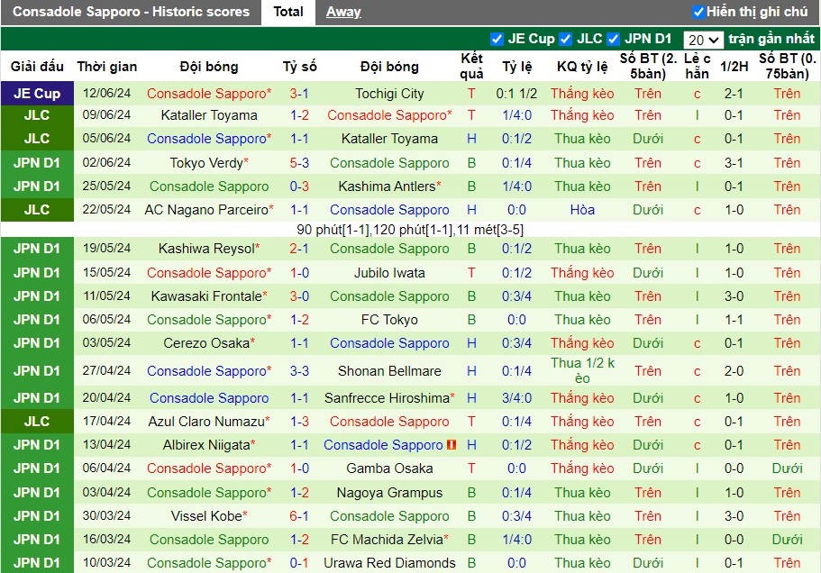The image size is (821, 573).
Task: Click the 'Dưới' 0.75 value in Gamba Osaka row
Action: tap(787, 468)
